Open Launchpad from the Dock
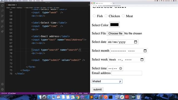178x100 pixels. [x=44, y=97]
